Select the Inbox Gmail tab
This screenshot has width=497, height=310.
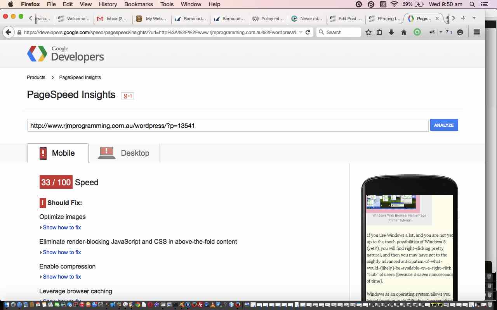tap(113, 18)
